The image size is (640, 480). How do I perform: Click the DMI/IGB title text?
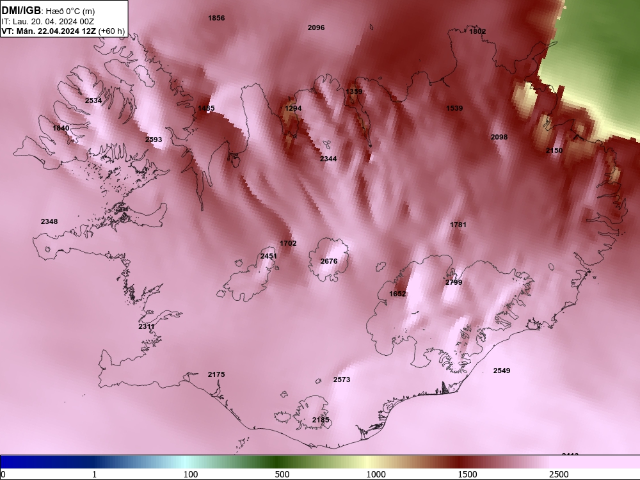click(x=21, y=11)
